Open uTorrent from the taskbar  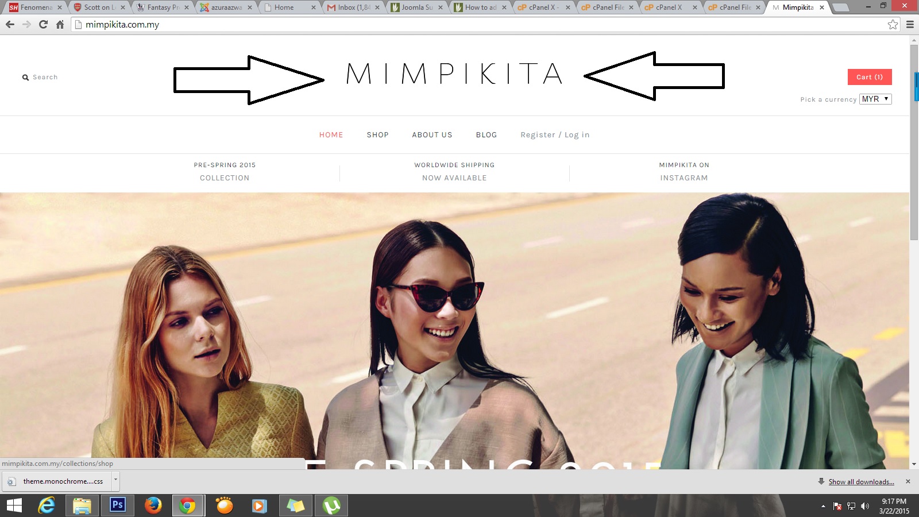pyautogui.click(x=331, y=506)
